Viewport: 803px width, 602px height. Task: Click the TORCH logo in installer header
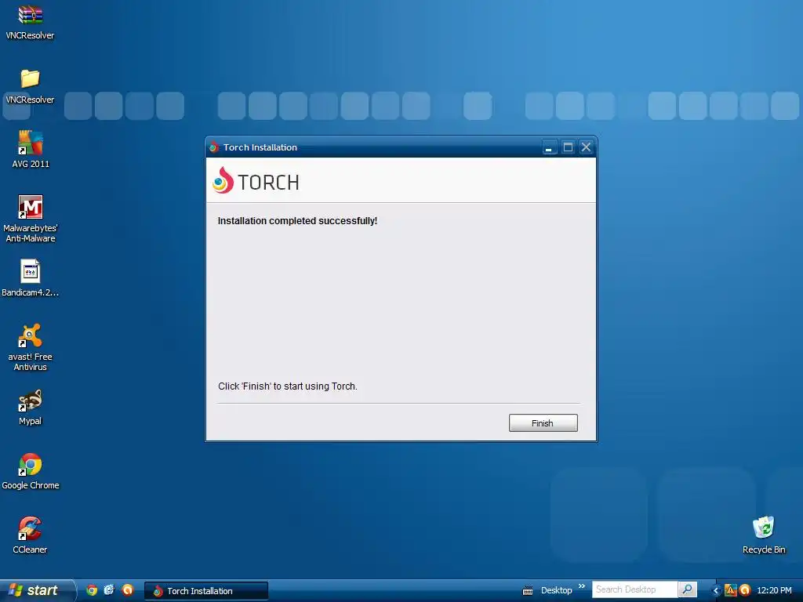(x=256, y=180)
